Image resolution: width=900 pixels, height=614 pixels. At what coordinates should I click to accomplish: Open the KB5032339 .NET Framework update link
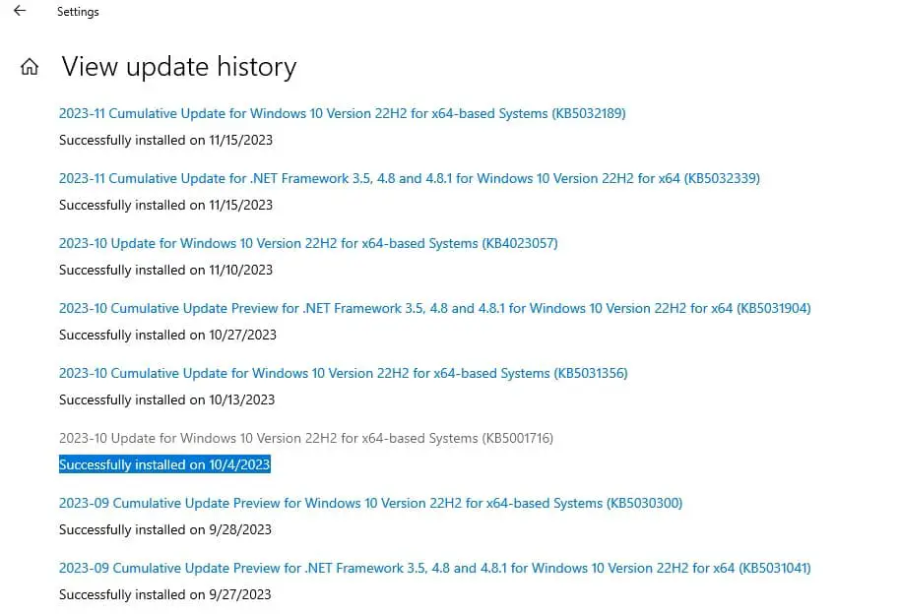[x=409, y=179]
